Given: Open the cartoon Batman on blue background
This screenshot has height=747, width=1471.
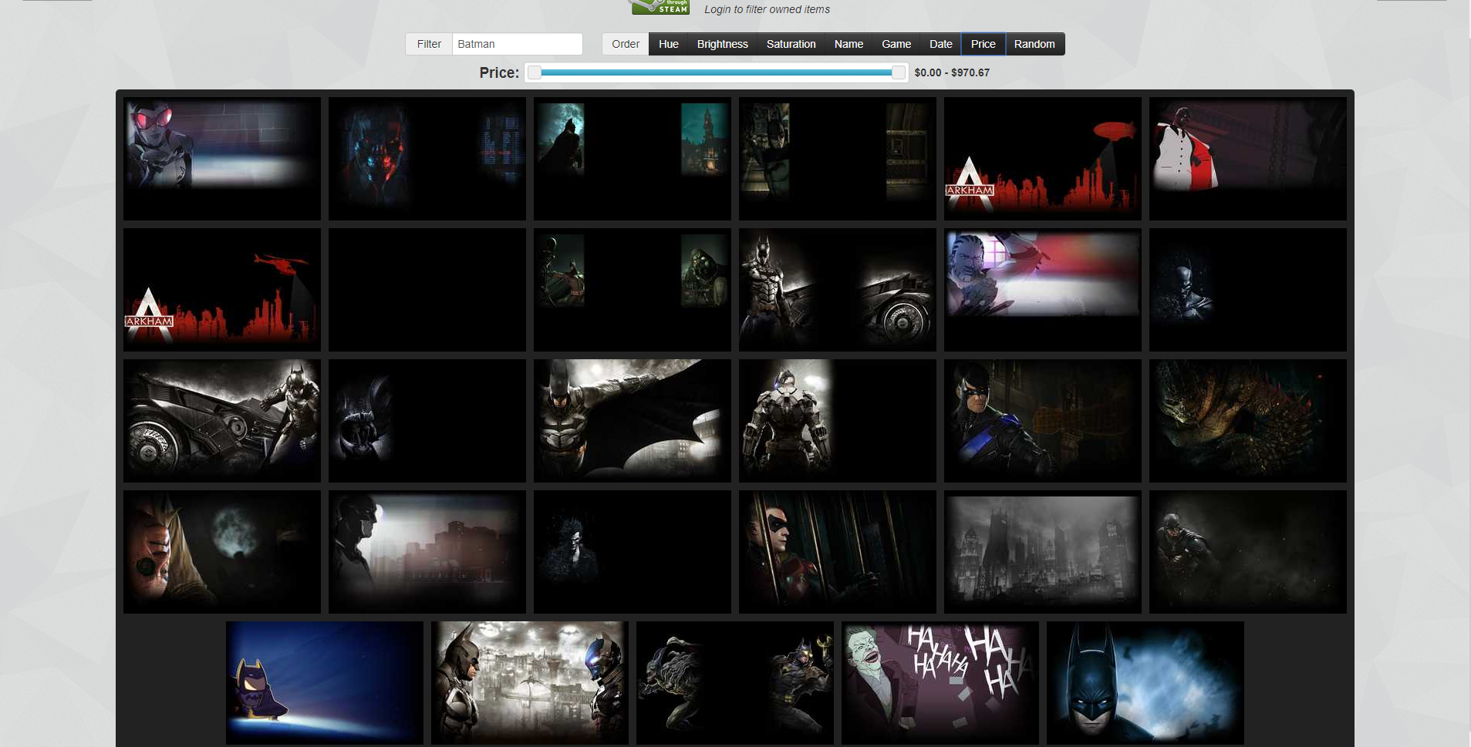Looking at the screenshot, I should click(325, 683).
